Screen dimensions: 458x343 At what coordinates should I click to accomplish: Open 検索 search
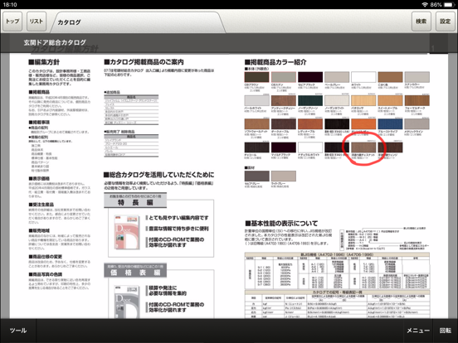(421, 22)
